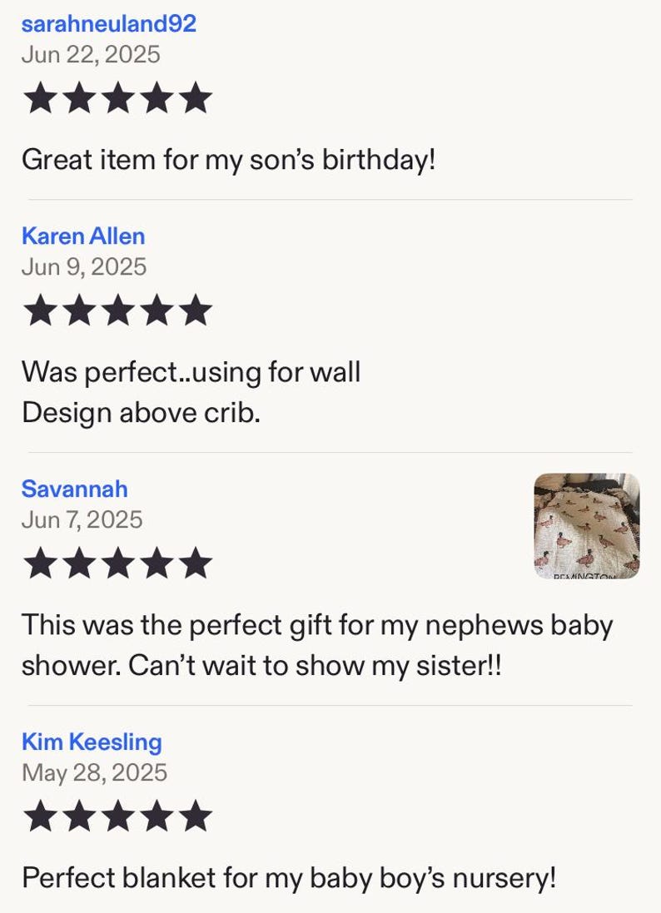Image resolution: width=661 pixels, height=913 pixels.
Task: Click second star in Kim Keesling's rating
Action: click(79, 815)
